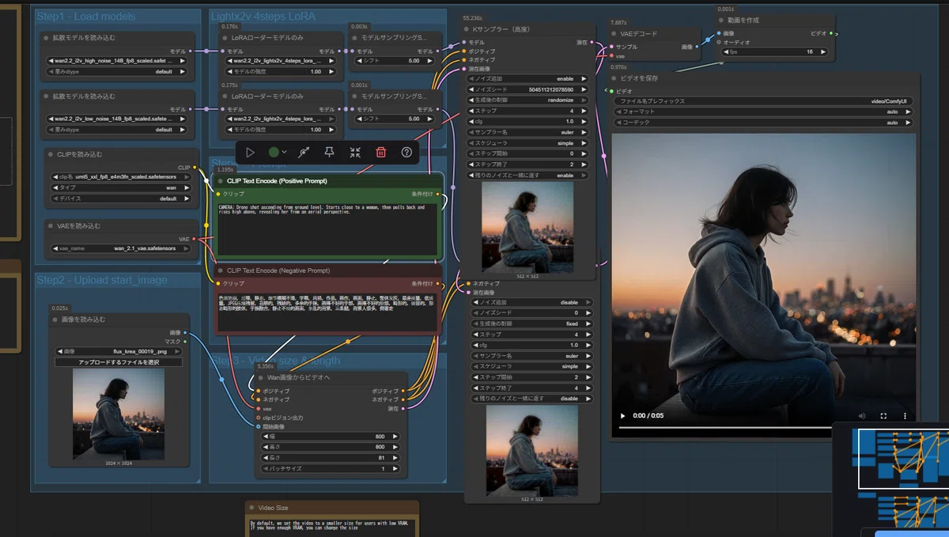This screenshot has width=949, height=537.
Task: Mute the video preview audio
Action: click(862, 416)
